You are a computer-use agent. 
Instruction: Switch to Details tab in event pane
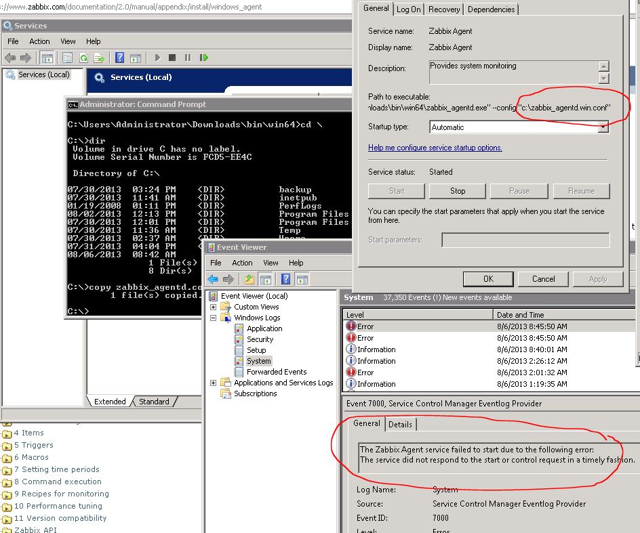click(x=401, y=425)
